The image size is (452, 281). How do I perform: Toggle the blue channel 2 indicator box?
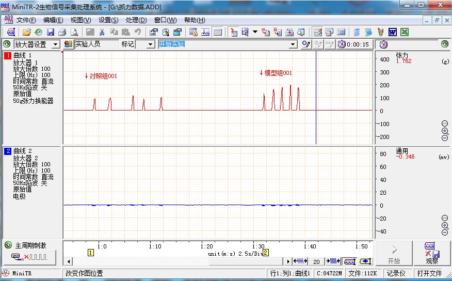[x=8, y=151]
